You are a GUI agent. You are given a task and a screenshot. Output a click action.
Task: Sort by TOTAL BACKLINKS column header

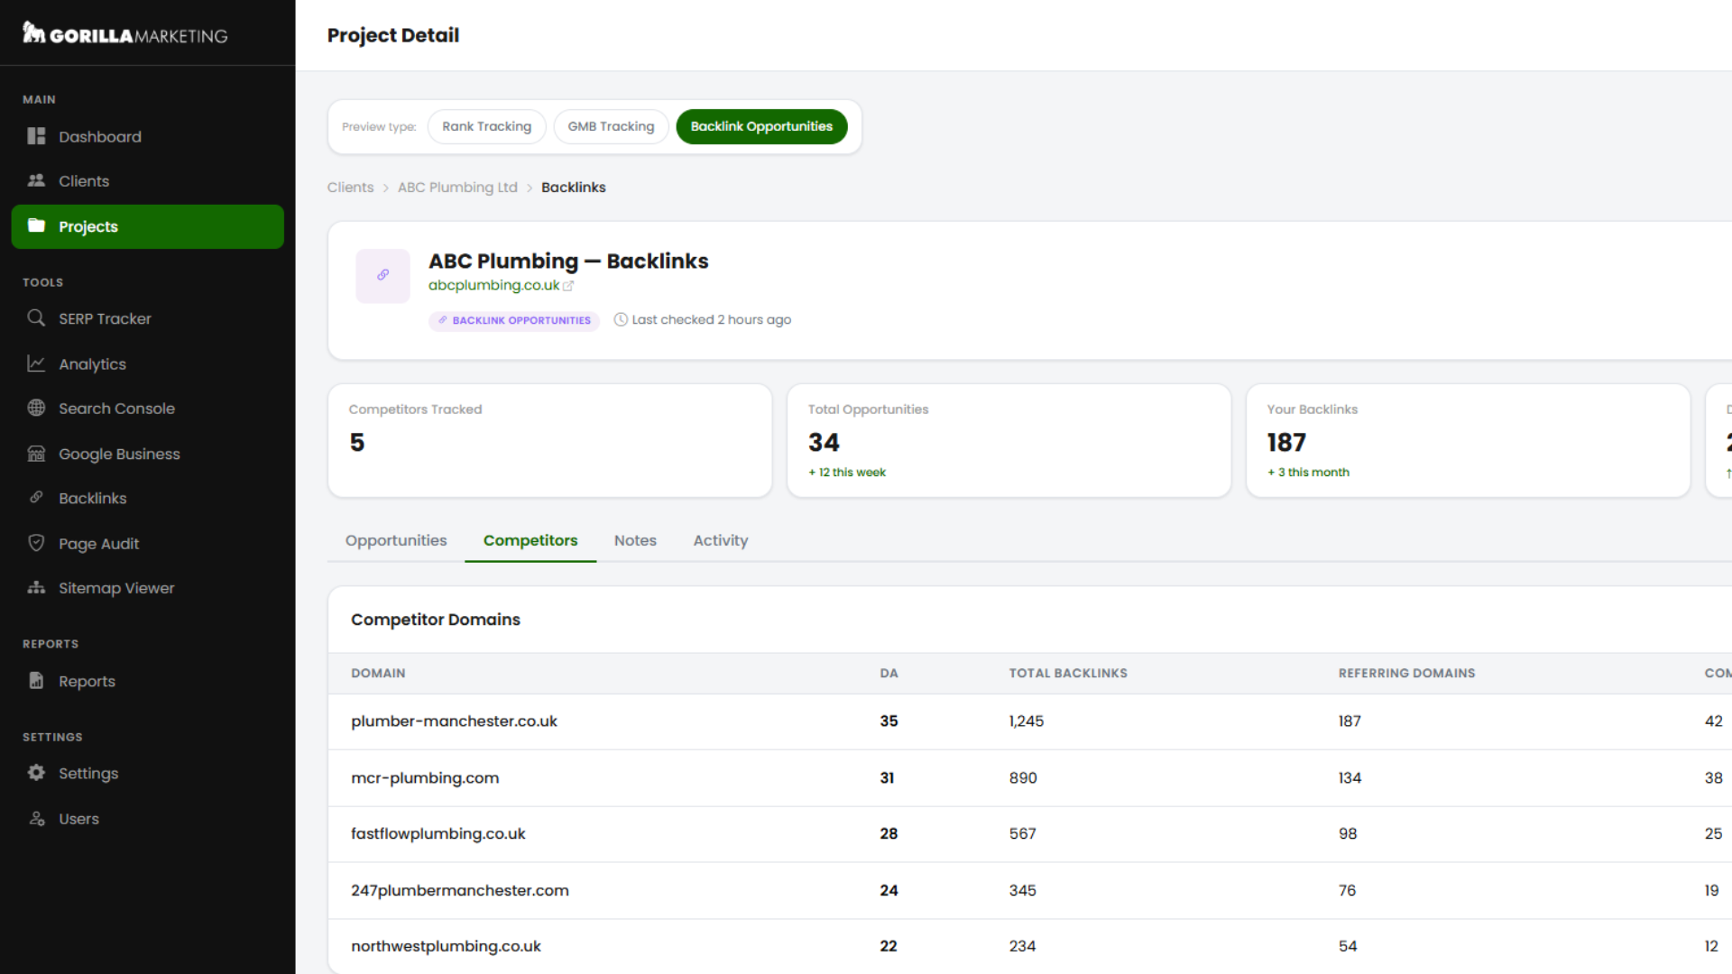[1068, 673]
